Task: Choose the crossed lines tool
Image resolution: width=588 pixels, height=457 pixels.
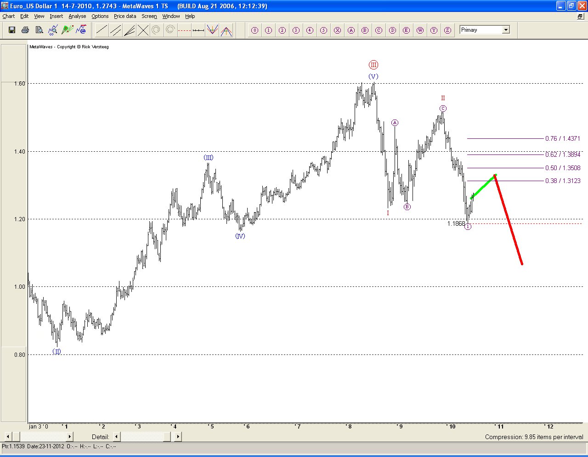Action: coord(143,30)
